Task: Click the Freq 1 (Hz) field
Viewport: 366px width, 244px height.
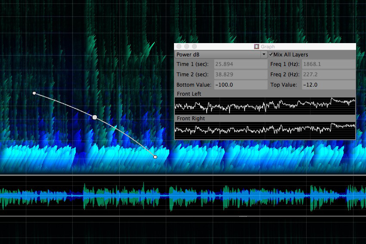Action: pyautogui.click(x=328, y=64)
